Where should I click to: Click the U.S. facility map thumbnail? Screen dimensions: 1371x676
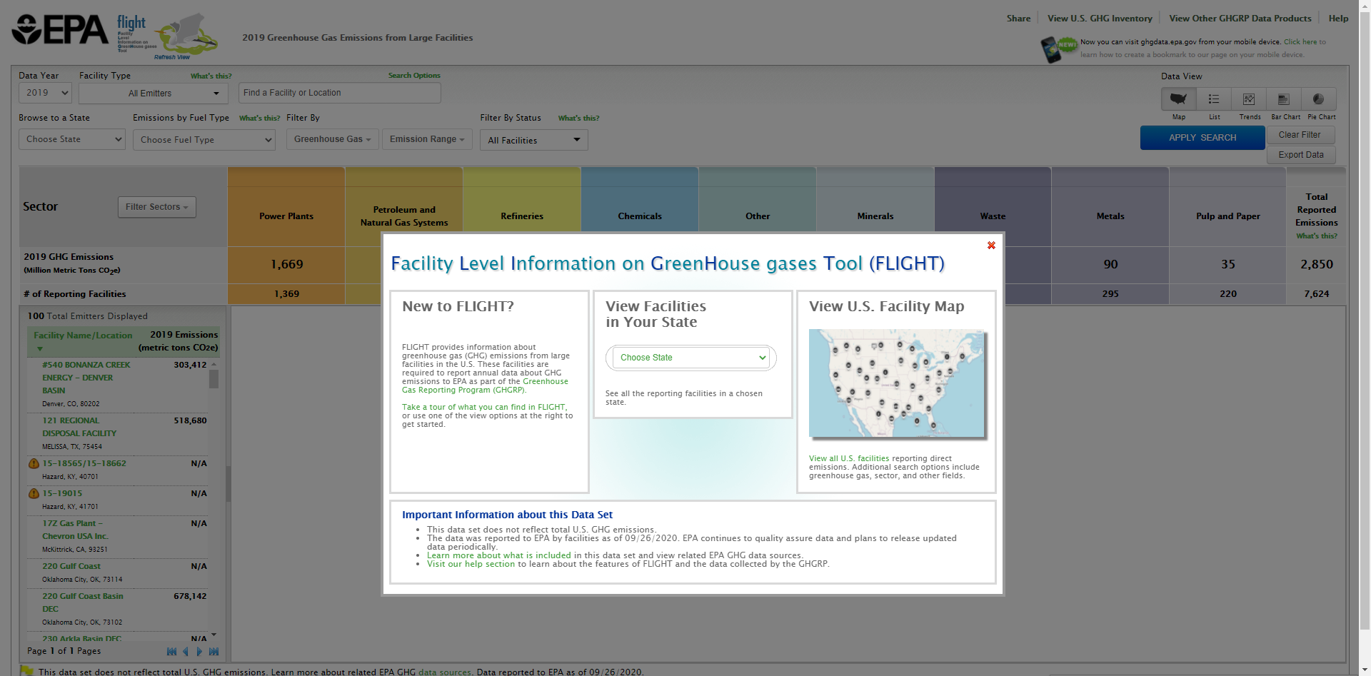897,383
